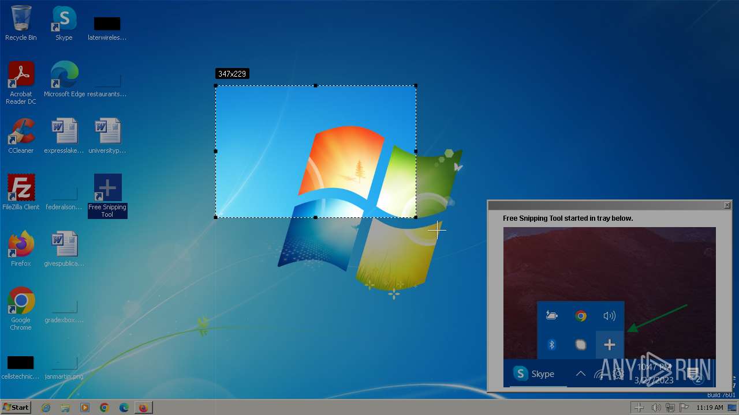Select the cellstechnic desktop file
Viewport: 739px width, 415px height.
(21, 367)
